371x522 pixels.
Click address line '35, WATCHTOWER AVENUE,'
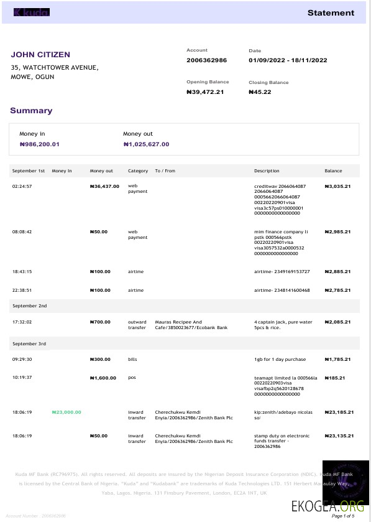pos(55,68)
